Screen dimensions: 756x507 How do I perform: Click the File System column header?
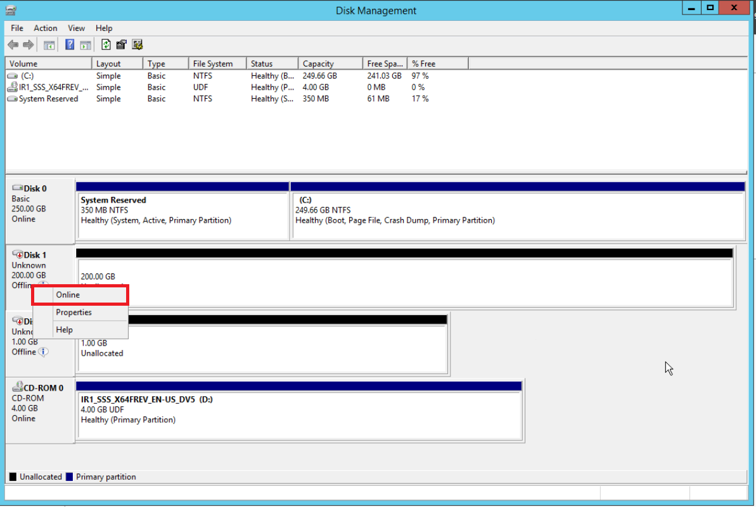[213, 64]
